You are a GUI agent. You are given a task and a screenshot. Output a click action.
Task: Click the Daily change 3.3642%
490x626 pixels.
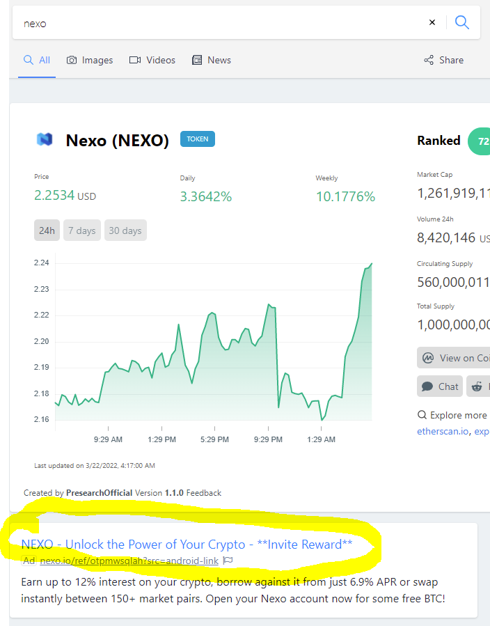[205, 196]
